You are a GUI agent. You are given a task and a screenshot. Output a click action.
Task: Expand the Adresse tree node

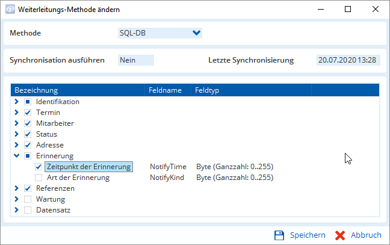click(x=17, y=145)
